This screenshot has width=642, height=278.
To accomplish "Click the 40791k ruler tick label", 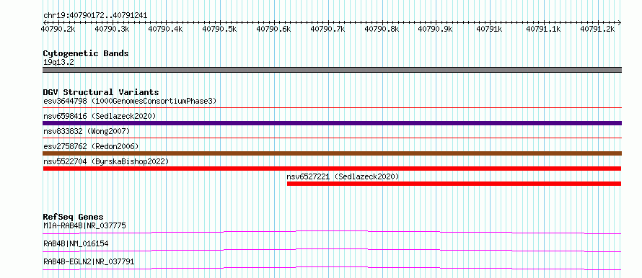I will tap(489, 29).
